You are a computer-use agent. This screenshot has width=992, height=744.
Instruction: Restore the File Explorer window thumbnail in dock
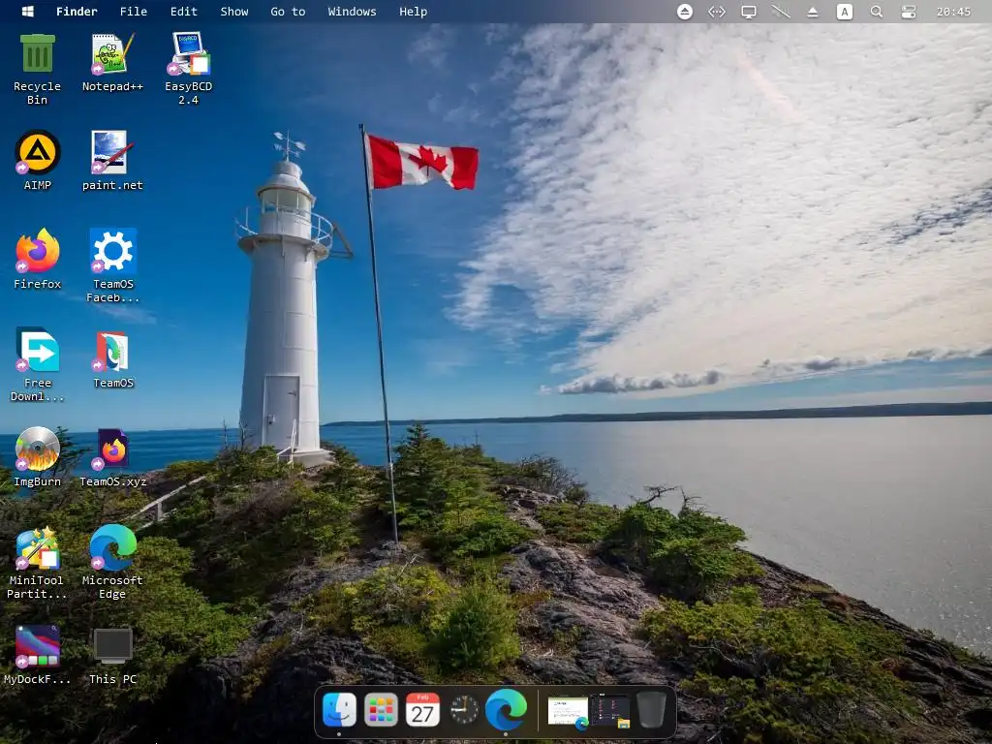click(x=610, y=711)
